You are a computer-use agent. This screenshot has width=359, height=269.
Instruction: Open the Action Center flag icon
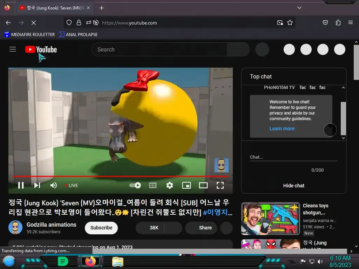[x=303, y=261]
